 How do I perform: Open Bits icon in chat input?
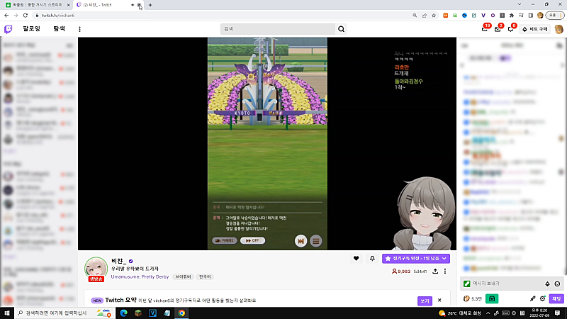tap(547, 284)
